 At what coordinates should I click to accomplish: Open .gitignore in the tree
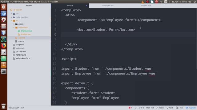point(20,45)
